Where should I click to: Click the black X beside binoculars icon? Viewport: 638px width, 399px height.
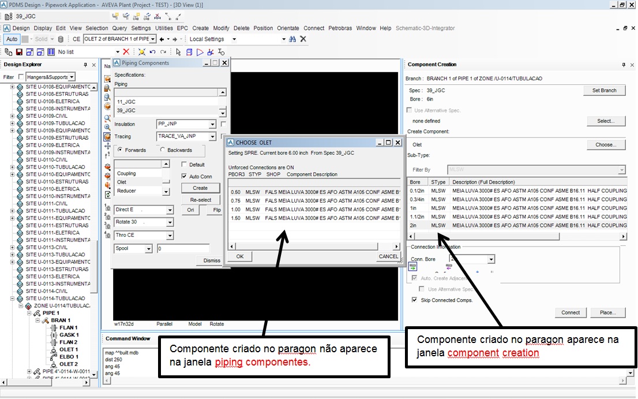pos(303,39)
